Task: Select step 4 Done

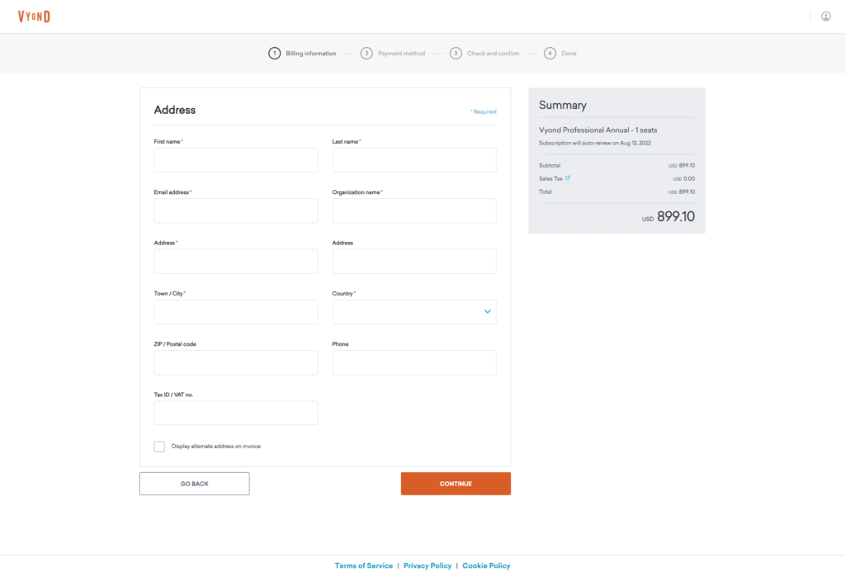Action: click(x=560, y=54)
